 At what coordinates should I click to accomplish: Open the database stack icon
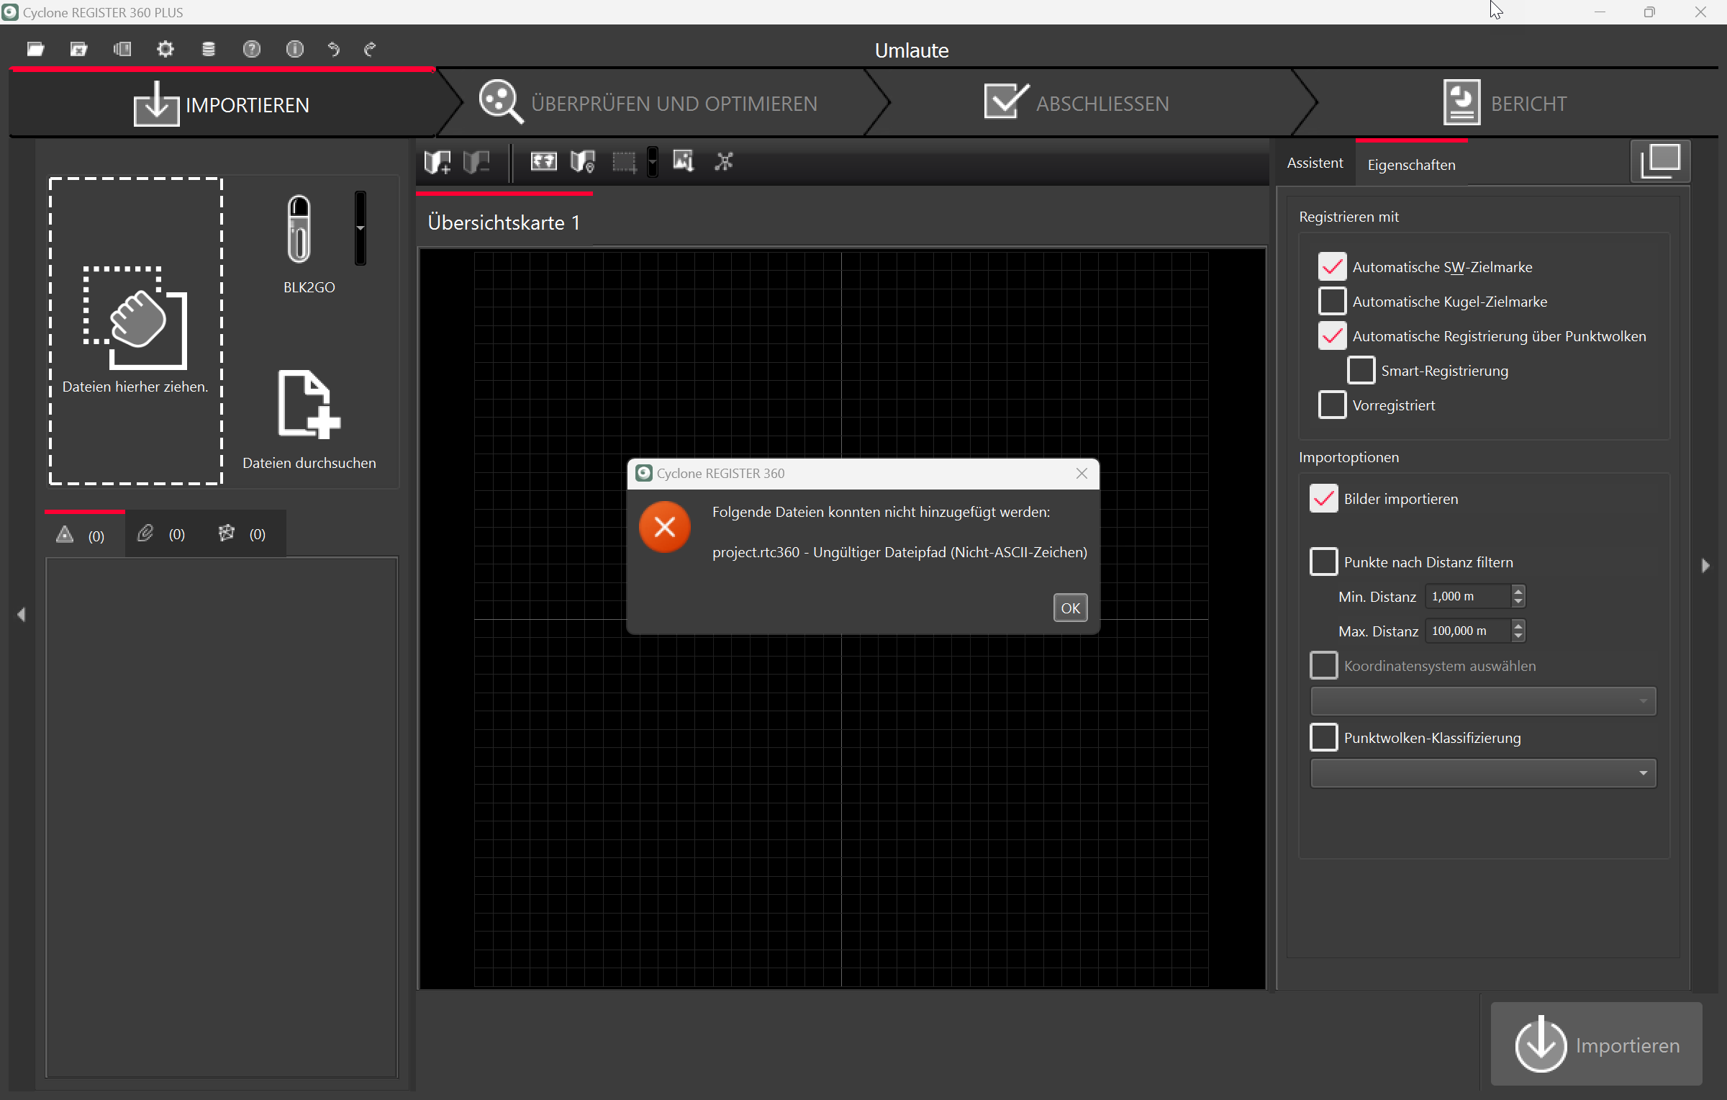pyautogui.click(x=209, y=49)
